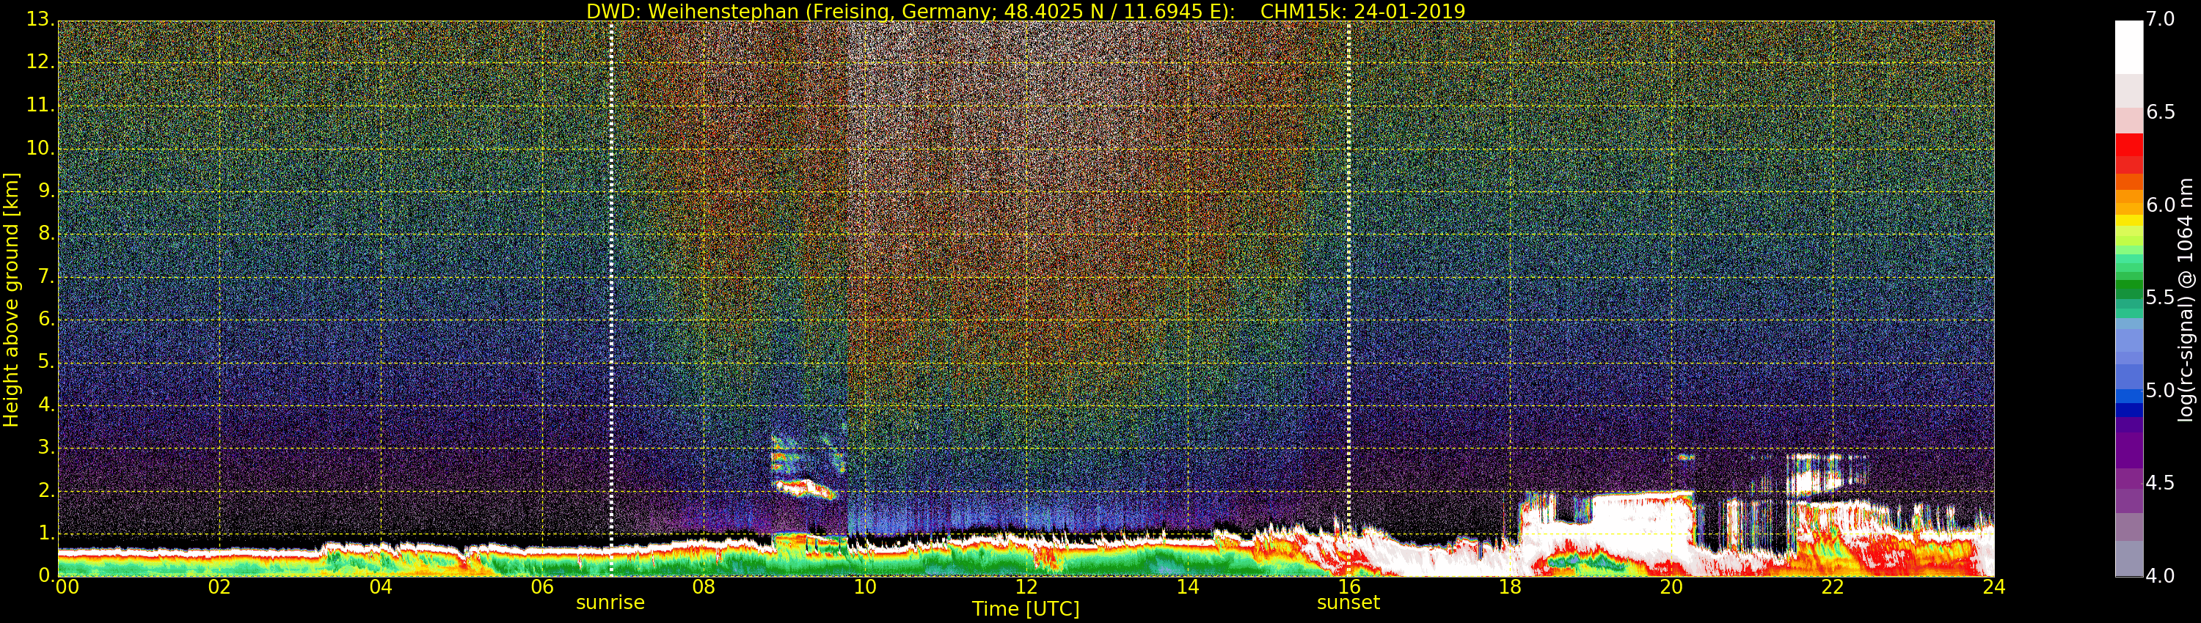This screenshot has width=2201, height=623.
Task: Click the white dotted sunrise line
Action: pyautogui.click(x=611, y=299)
